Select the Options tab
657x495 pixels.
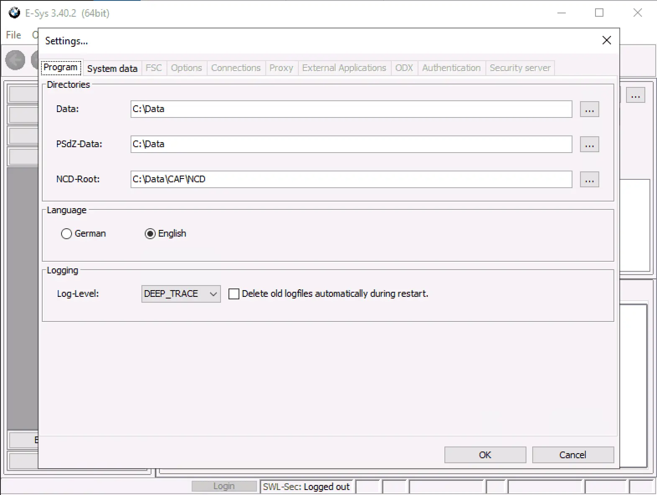(x=187, y=68)
